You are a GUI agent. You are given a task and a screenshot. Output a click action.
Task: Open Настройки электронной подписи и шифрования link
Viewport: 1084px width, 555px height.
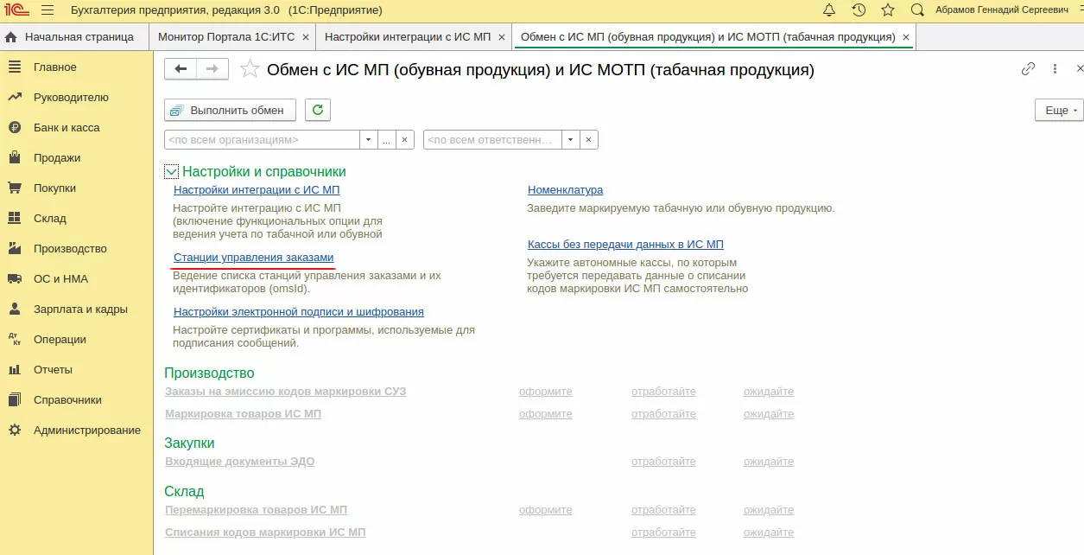(x=299, y=312)
